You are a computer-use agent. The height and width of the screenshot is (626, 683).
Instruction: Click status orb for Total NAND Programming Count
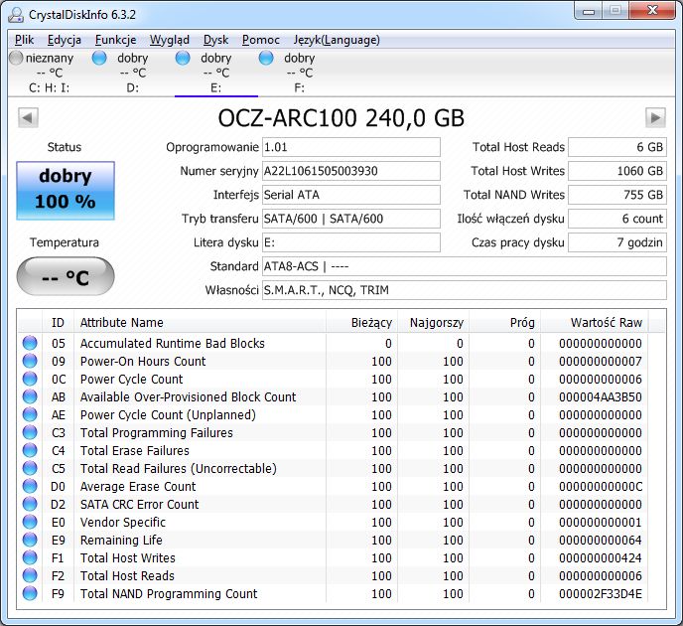30,593
